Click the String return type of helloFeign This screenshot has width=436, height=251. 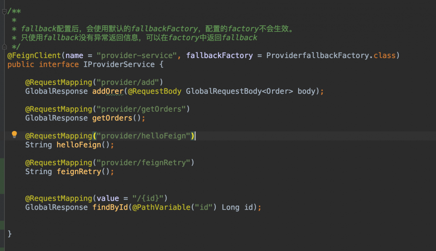pyautogui.click(x=38, y=144)
